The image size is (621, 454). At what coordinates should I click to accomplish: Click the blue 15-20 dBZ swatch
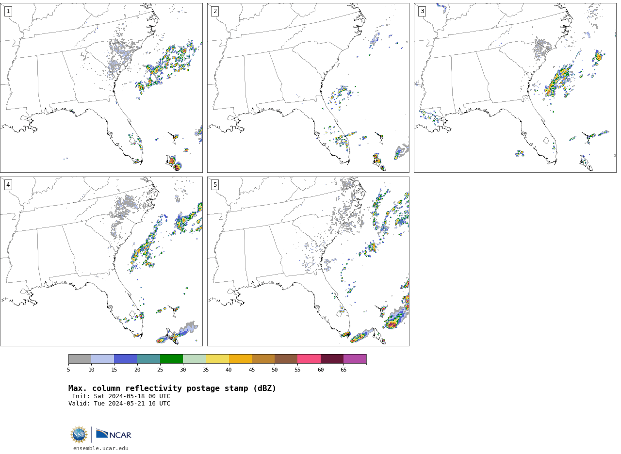tap(126, 359)
